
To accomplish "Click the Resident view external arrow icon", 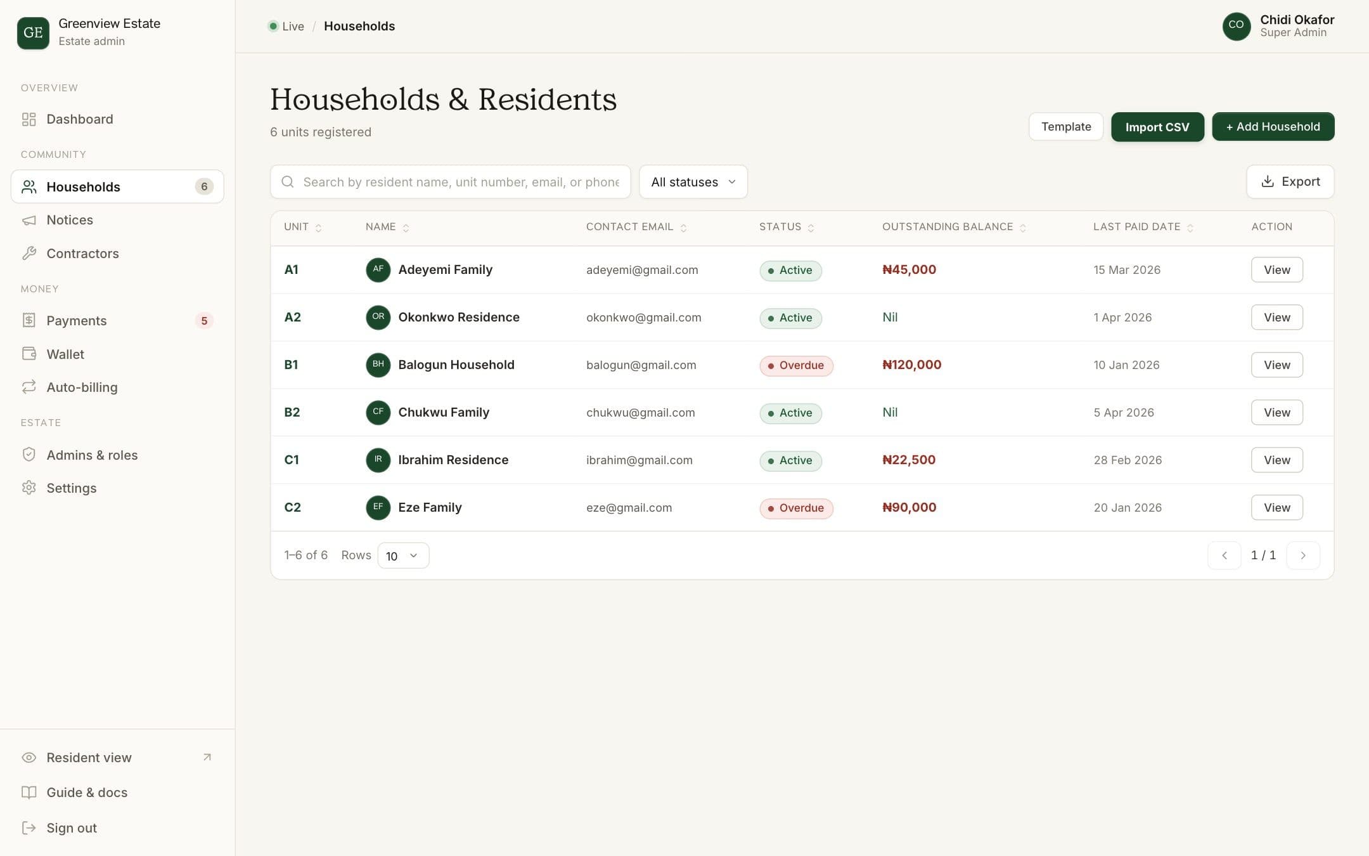I will tap(207, 757).
